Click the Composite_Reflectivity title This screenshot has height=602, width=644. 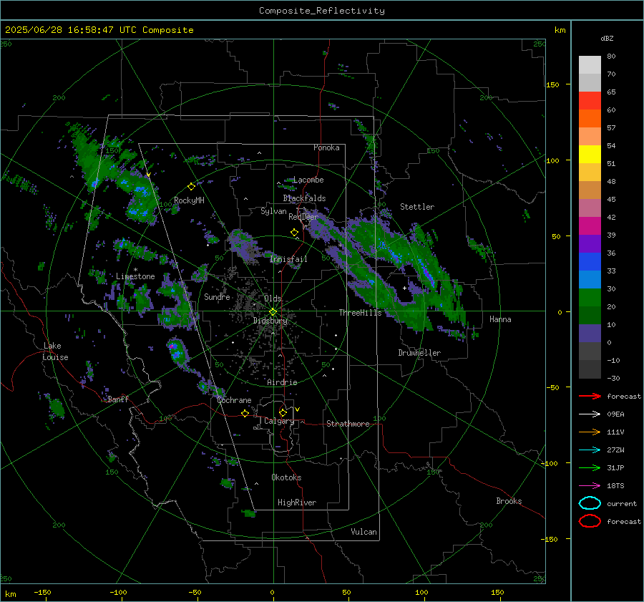tap(321, 11)
